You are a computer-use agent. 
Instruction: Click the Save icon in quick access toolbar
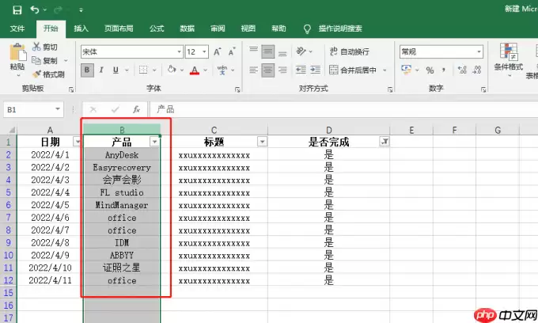(17, 10)
